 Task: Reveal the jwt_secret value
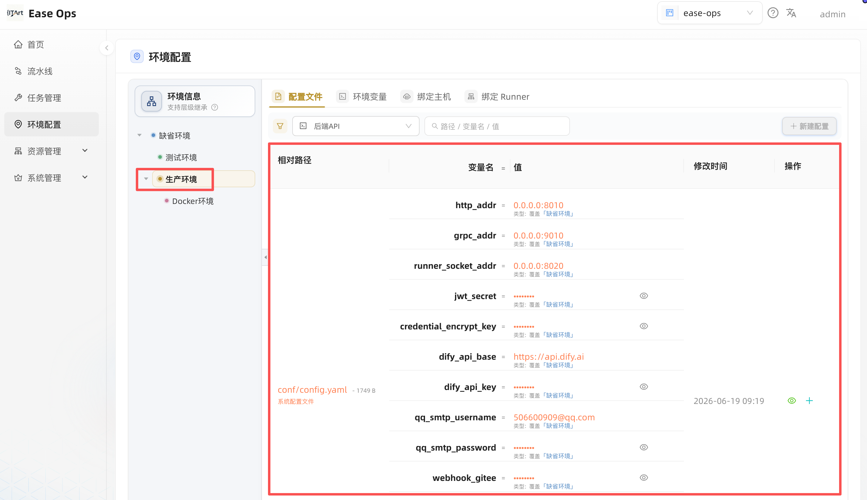pos(644,296)
